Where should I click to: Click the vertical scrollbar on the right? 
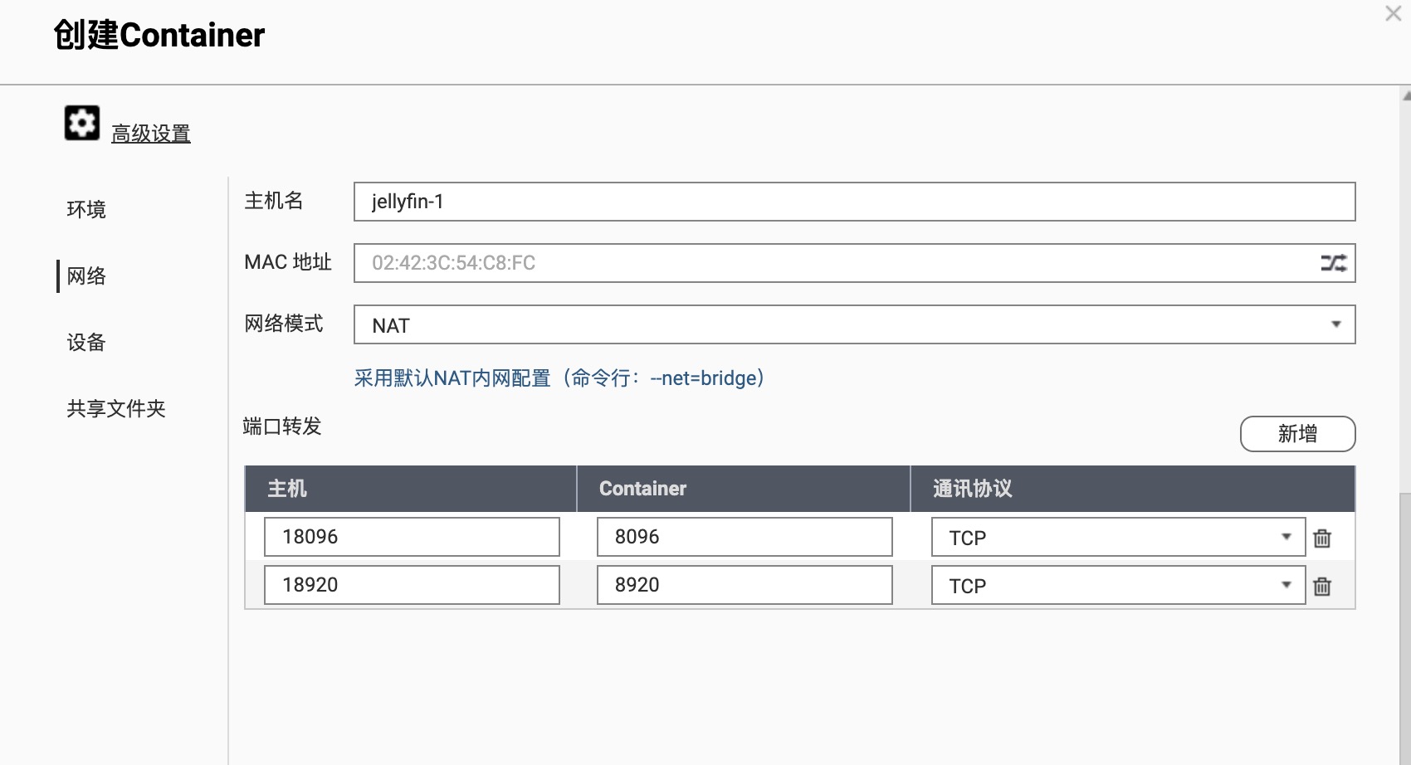[x=1405, y=631]
